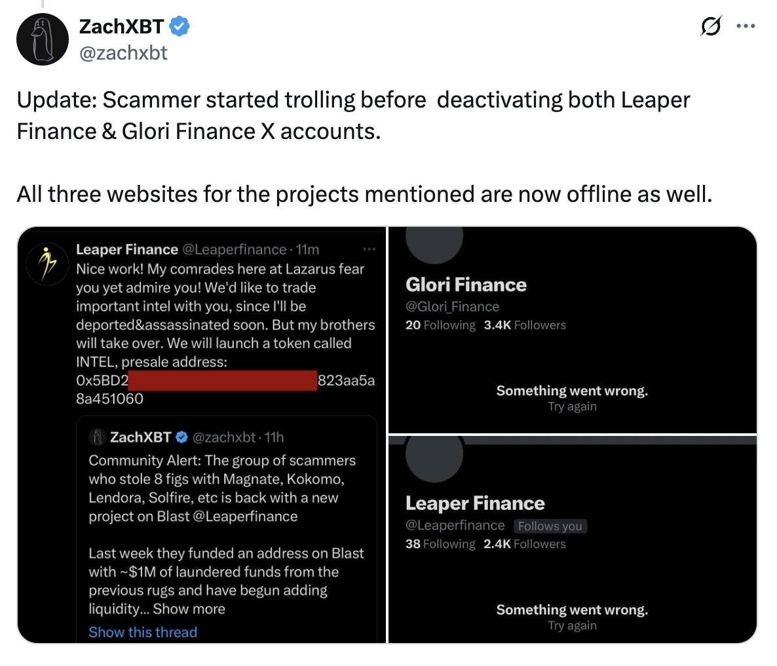Click the @zachxbt handle

point(123,52)
